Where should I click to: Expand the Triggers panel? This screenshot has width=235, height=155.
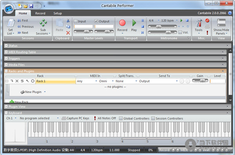(x=6, y=58)
